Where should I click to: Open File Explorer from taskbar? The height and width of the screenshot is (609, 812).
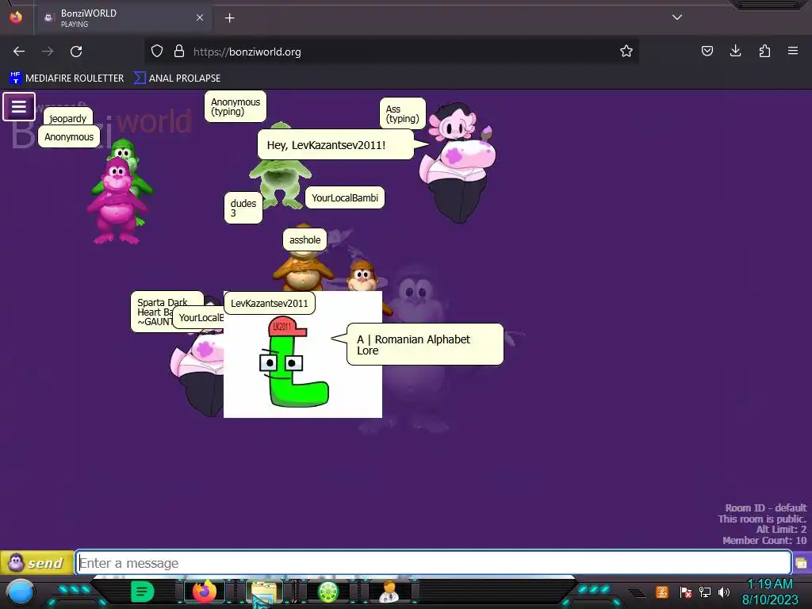(265, 592)
